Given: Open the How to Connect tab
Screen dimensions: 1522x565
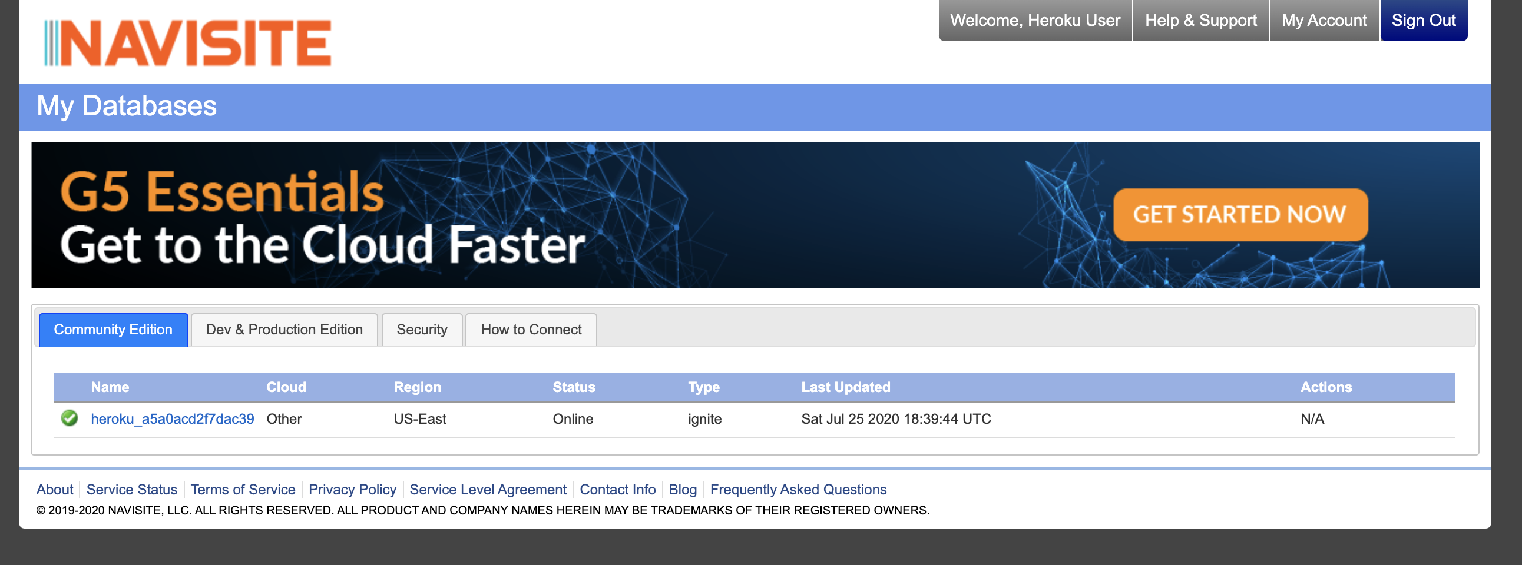Looking at the screenshot, I should [531, 330].
